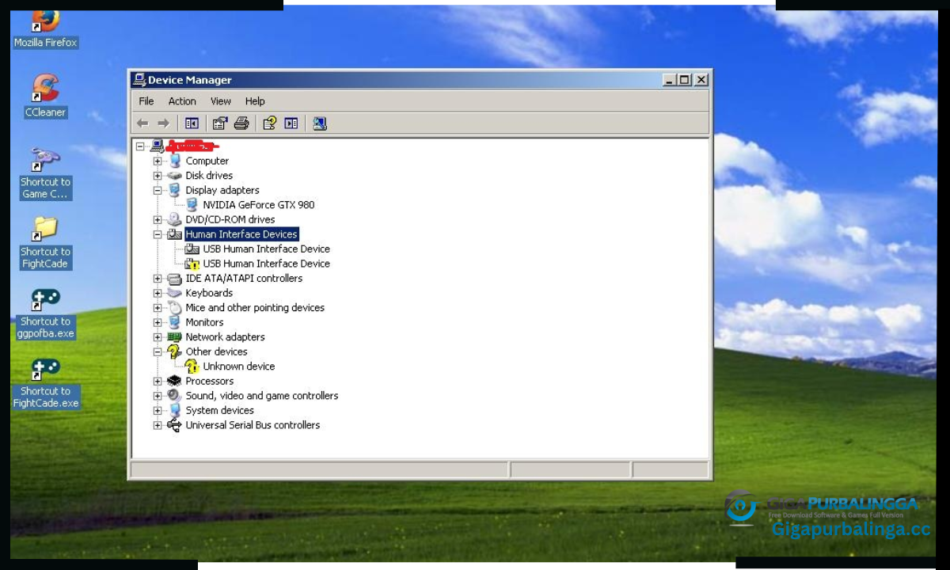Screen dimensions: 950x570
Task: Select the 'IDE ATA/ATAPI controllers' label
Action: 244,279
